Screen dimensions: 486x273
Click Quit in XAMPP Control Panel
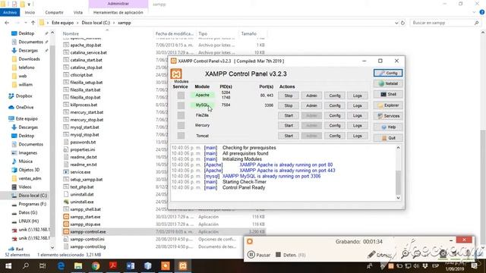click(388, 138)
